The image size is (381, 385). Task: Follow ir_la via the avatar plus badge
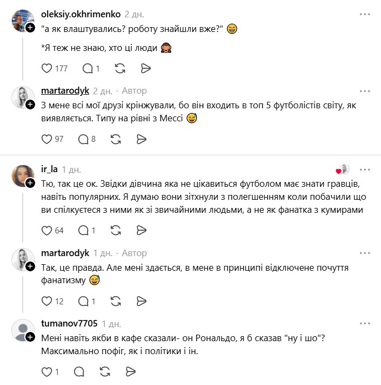point(31,182)
